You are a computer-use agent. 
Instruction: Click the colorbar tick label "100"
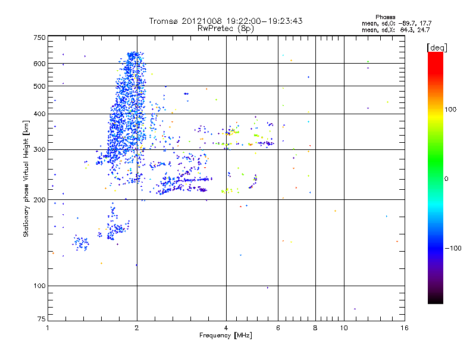tap(450, 109)
